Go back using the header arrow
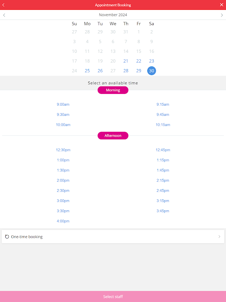Viewport: 226px width, 302px height. coord(3,5)
